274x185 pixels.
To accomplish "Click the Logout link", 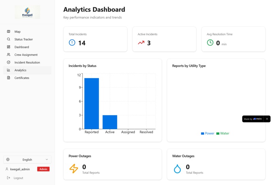I will 18,178.
